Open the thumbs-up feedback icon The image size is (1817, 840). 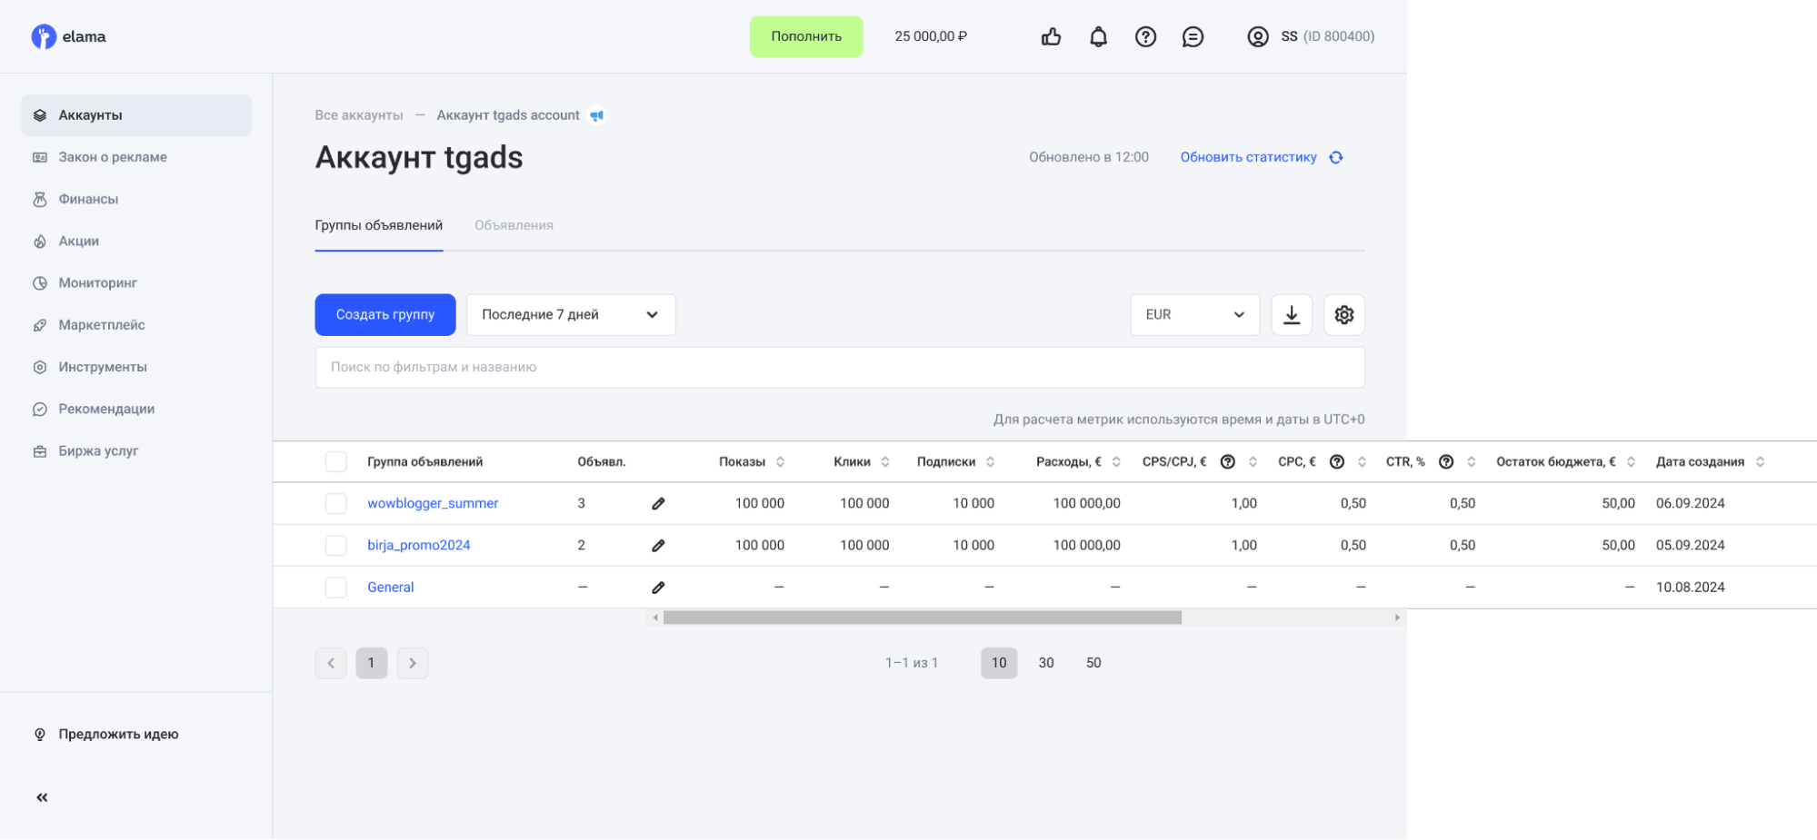(x=1051, y=36)
